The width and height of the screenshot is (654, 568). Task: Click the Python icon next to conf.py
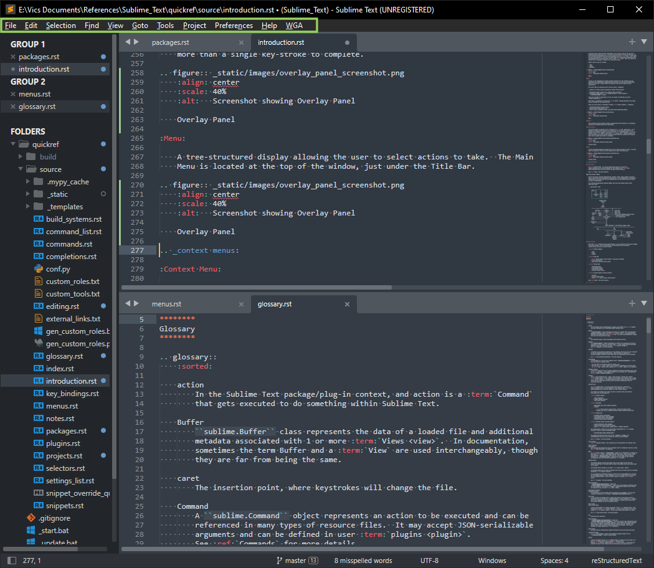pos(38,269)
